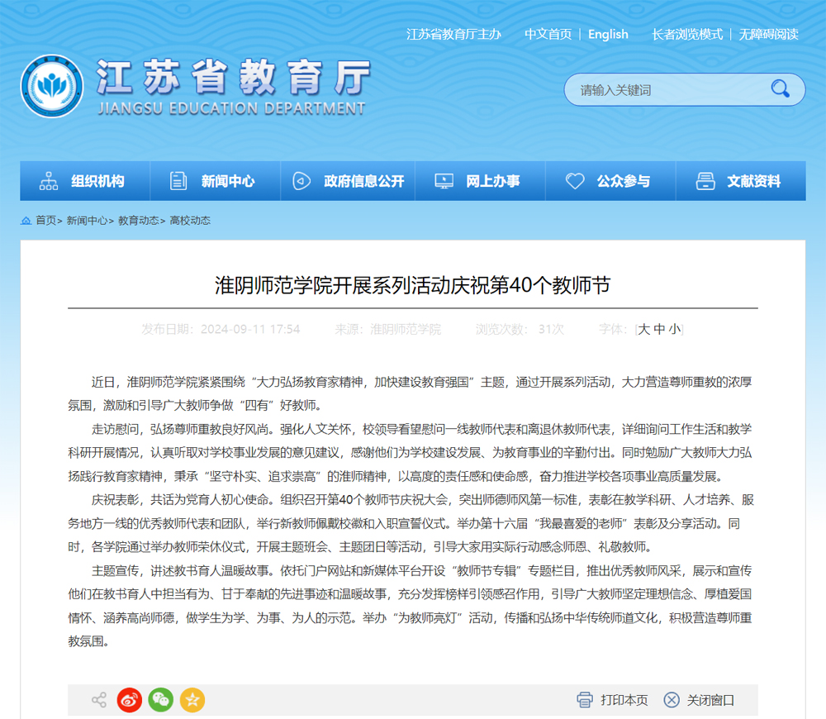The image size is (826, 719).
Task: Enable 长者浏览模式
Action: coord(687,34)
